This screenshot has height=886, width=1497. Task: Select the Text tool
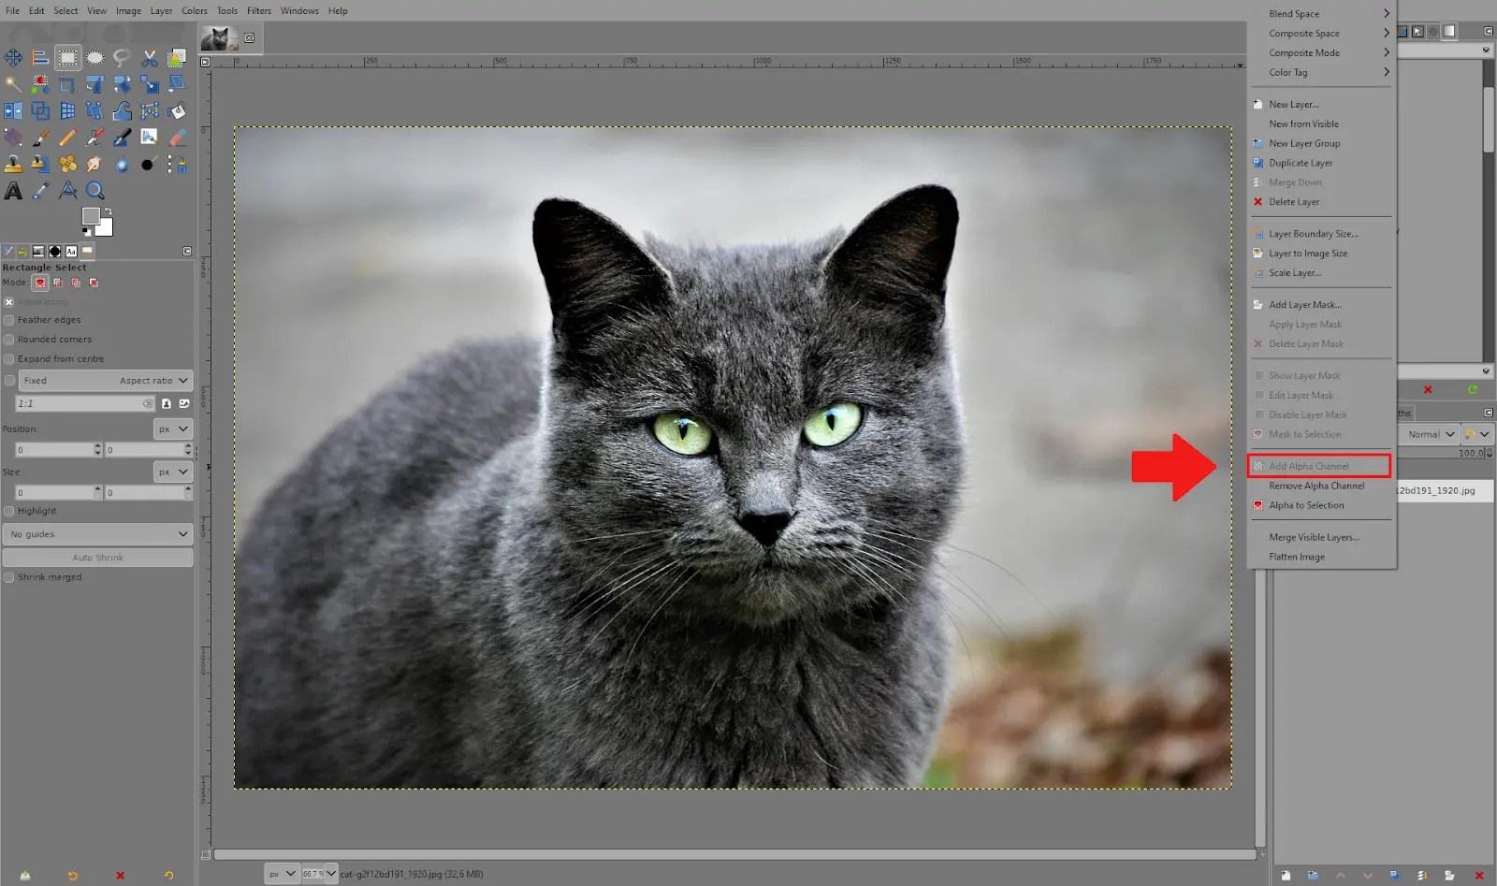point(13,190)
